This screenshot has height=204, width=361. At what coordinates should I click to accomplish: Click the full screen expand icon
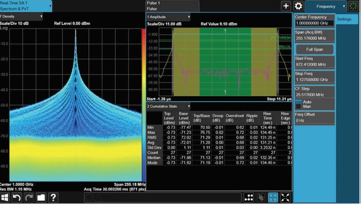tap(286, 197)
